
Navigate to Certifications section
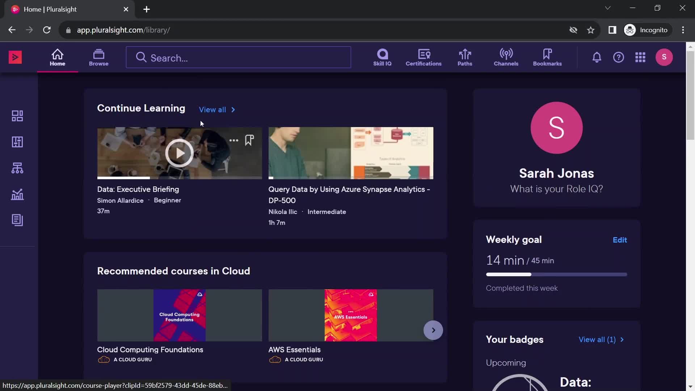[424, 57]
